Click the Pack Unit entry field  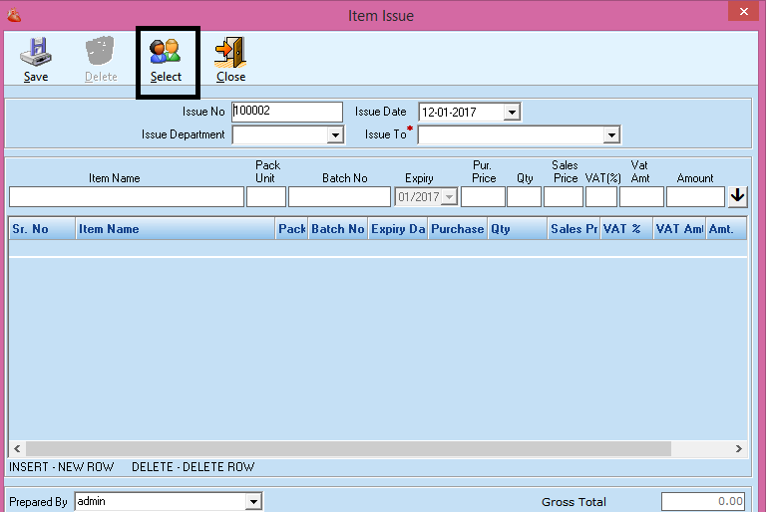[x=266, y=197]
